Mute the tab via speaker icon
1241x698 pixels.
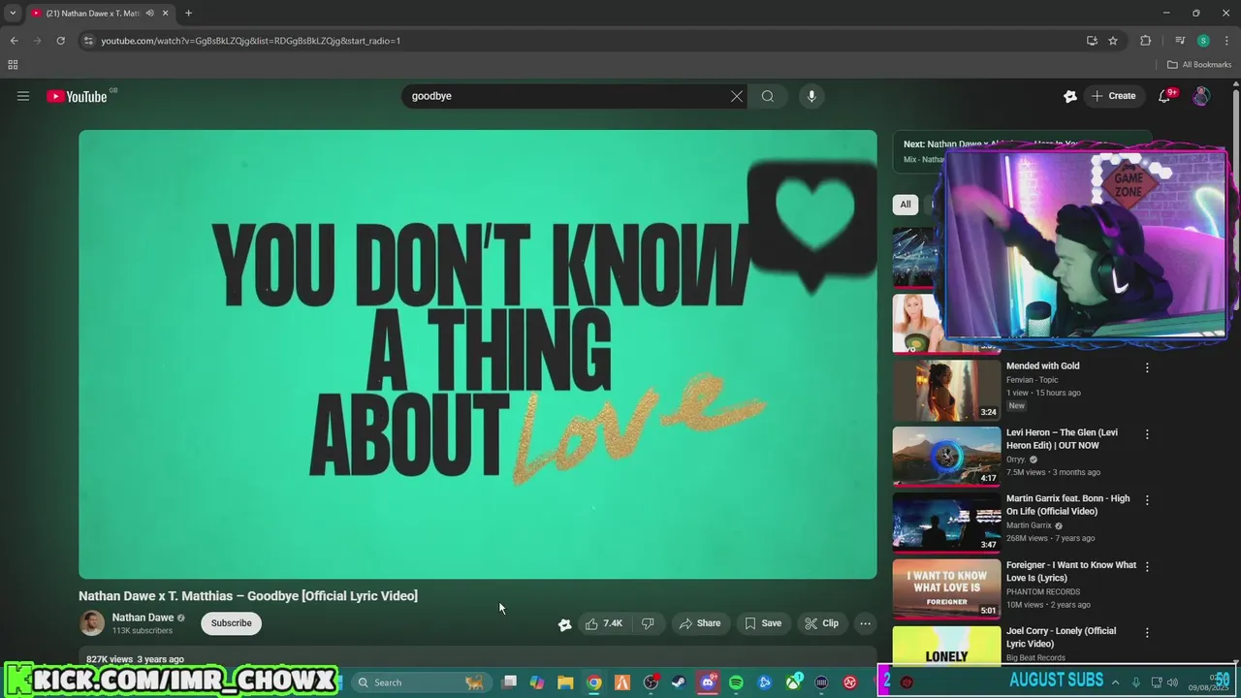[x=149, y=14]
